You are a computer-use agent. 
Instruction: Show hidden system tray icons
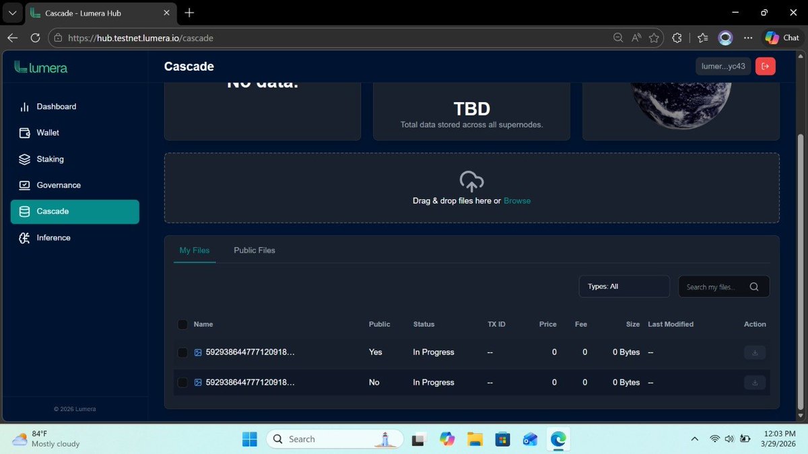pyautogui.click(x=695, y=439)
